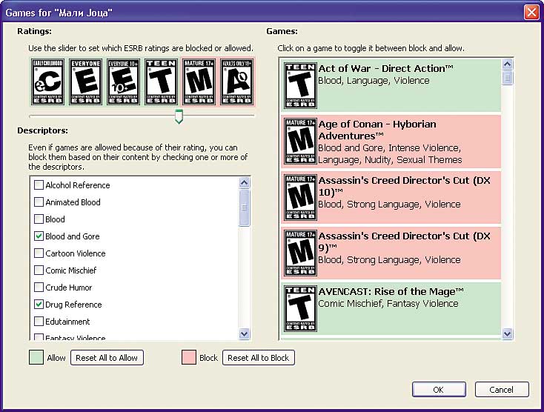Dismiss dialog with Cancel button
Viewport: 544px width, 412px height.
point(502,390)
